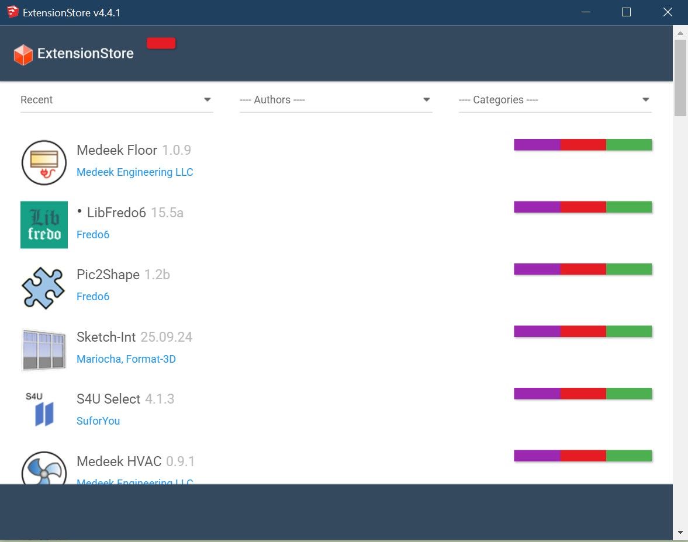This screenshot has height=542, width=688.
Task: Click the S4U Select icon
Action: pos(44,411)
